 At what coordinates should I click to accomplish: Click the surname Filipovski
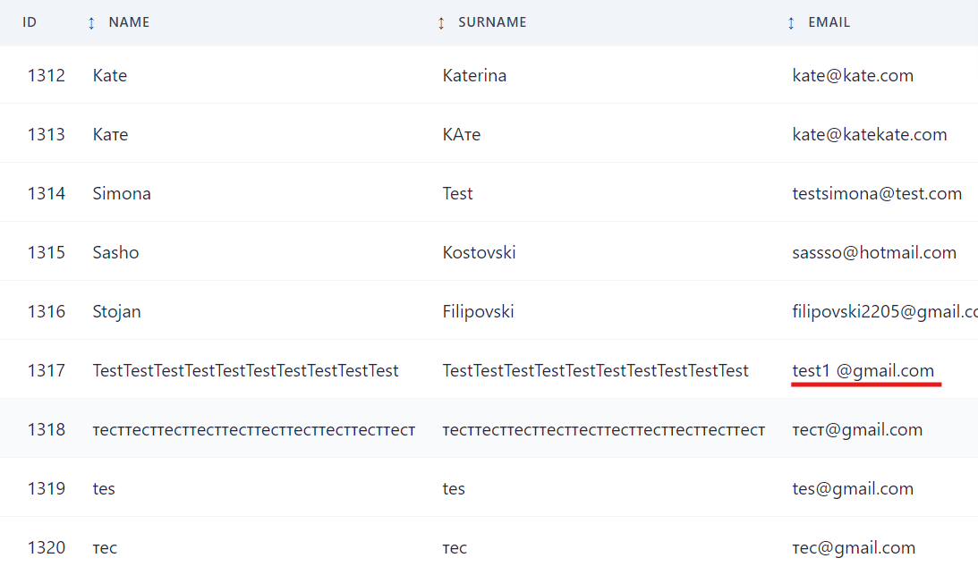click(479, 311)
